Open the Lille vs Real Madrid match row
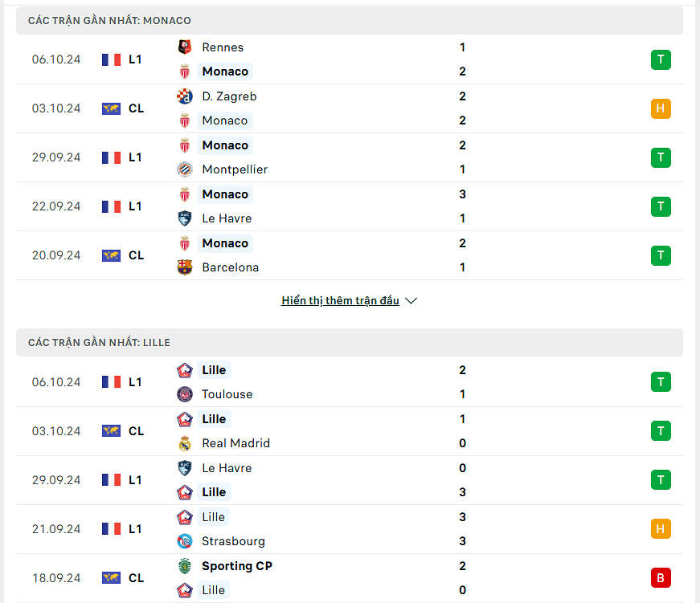The width and height of the screenshot is (700, 603). coord(350,431)
